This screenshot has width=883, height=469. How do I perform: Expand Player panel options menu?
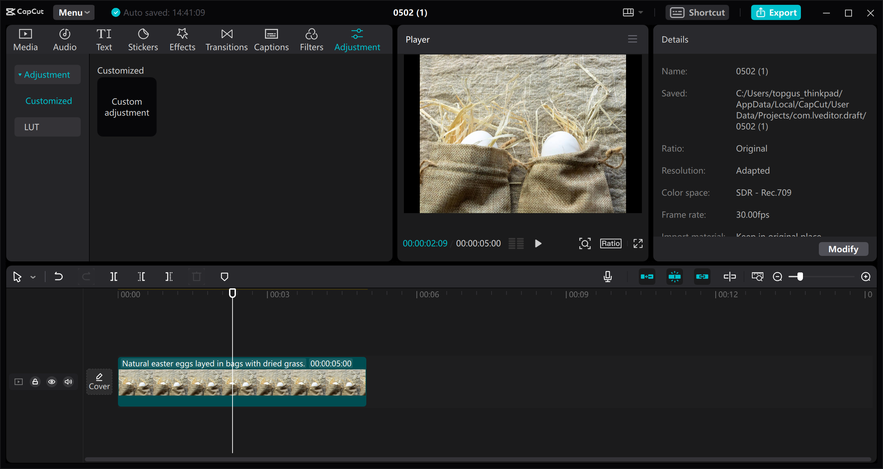(633, 39)
